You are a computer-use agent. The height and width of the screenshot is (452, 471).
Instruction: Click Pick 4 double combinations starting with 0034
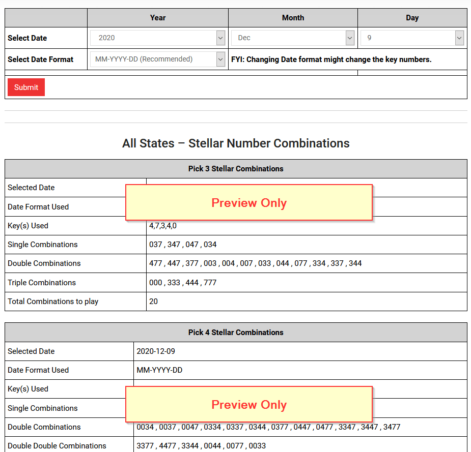[x=268, y=427]
